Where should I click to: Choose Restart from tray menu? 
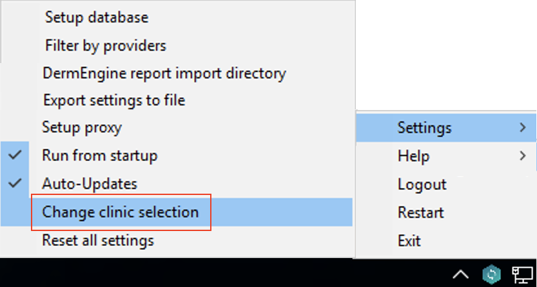click(x=421, y=212)
